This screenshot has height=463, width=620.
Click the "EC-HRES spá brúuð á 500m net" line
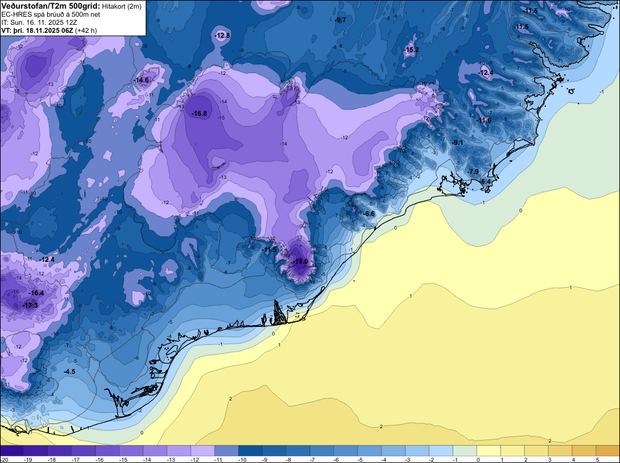point(51,14)
